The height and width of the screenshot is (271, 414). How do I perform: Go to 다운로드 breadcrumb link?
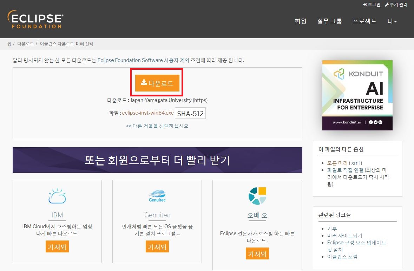tap(25, 44)
